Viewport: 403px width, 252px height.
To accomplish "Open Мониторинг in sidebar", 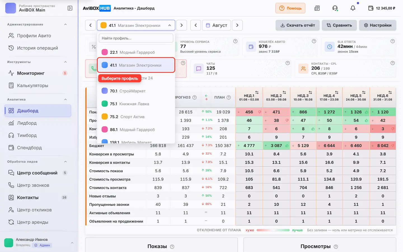I will click(x=38, y=73).
